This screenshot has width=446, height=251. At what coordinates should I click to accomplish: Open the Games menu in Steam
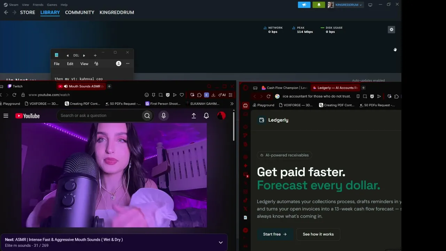coord(52,5)
